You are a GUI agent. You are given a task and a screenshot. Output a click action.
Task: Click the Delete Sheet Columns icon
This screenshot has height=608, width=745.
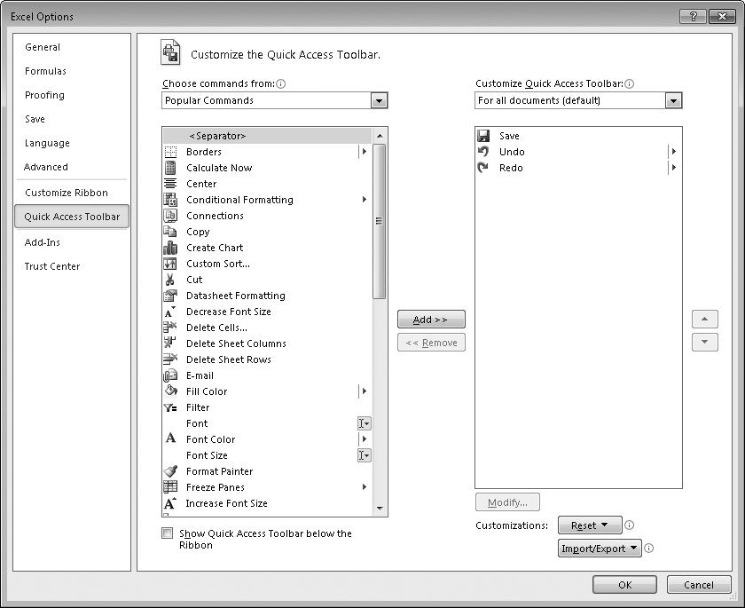(170, 343)
